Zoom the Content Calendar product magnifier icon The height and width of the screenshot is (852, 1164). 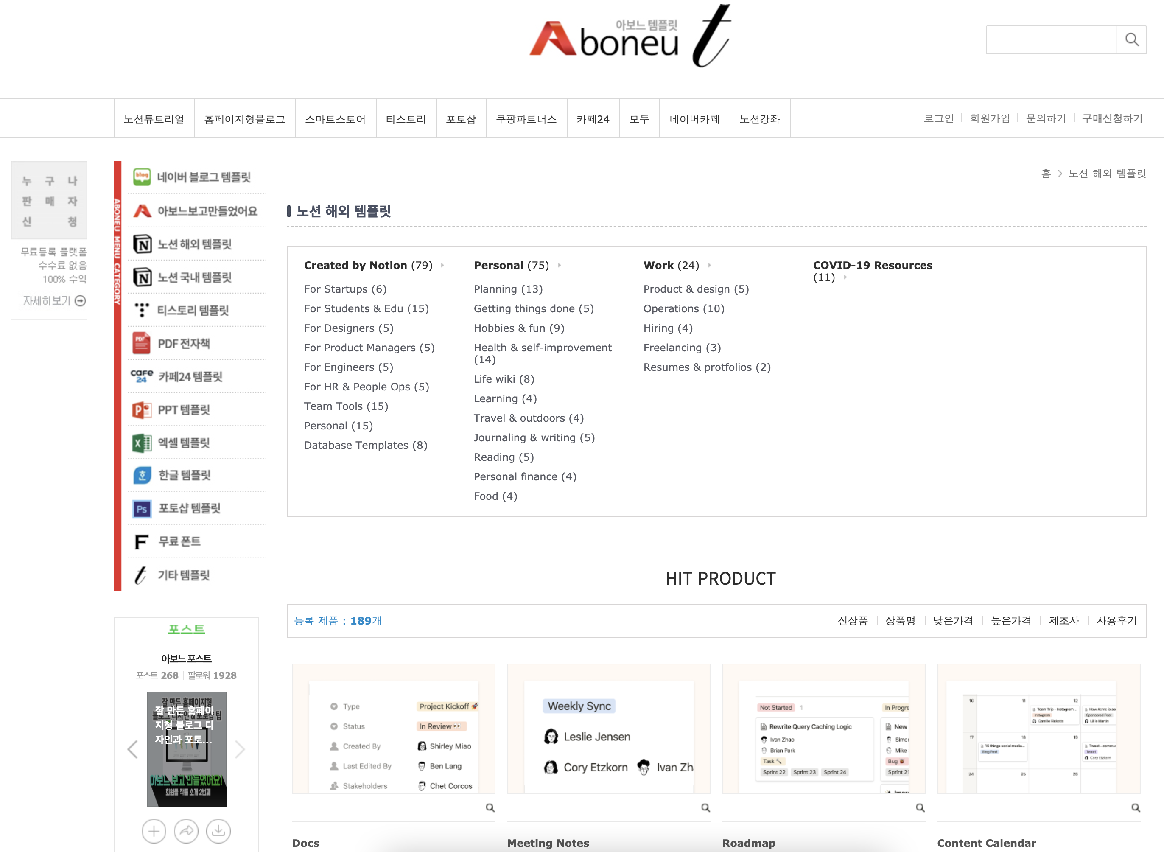click(1136, 807)
